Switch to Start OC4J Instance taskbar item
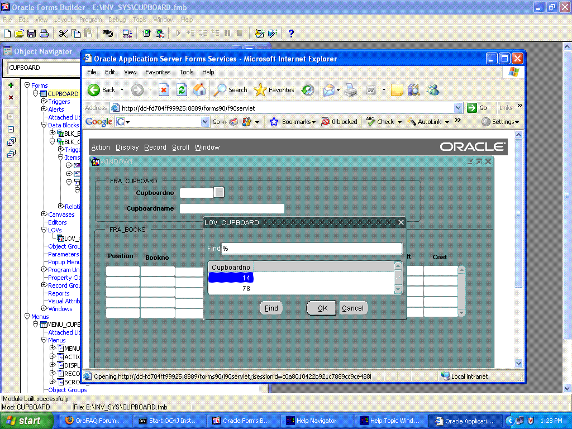 point(169,421)
